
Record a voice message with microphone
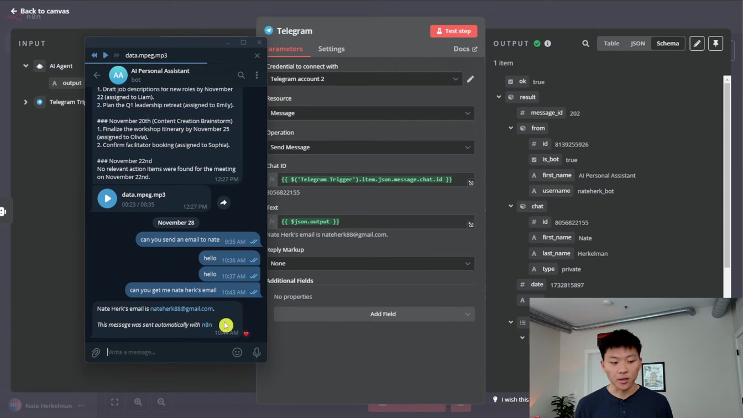click(x=257, y=352)
